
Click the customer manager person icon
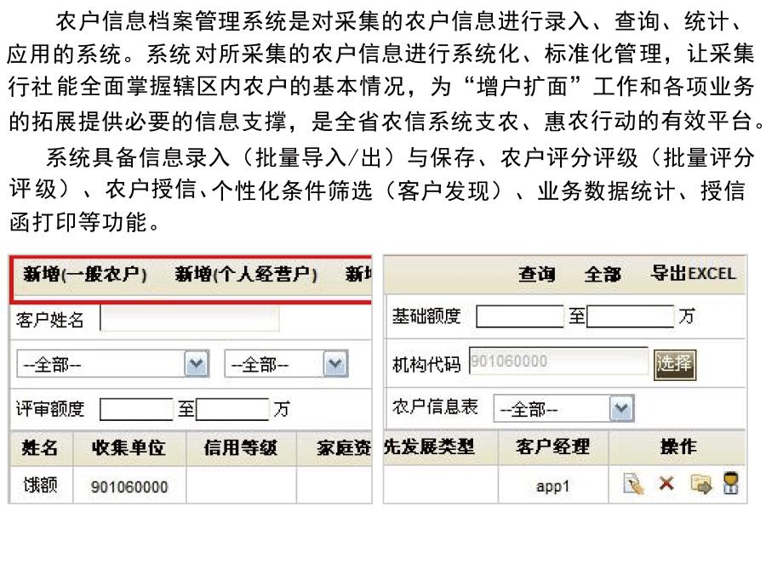coord(730,485)
